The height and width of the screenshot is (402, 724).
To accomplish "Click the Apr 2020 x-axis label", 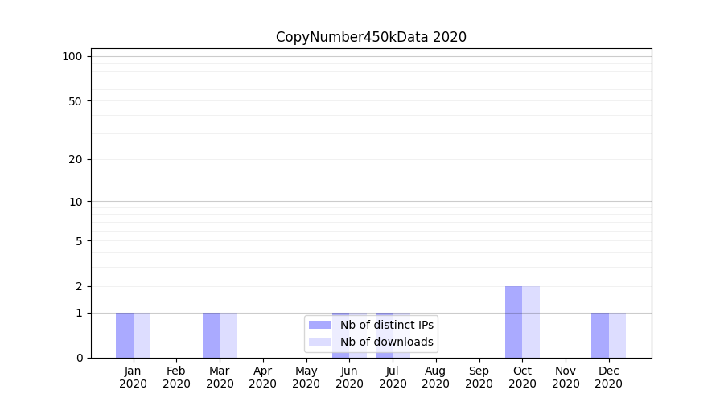I will click(262, 377).
